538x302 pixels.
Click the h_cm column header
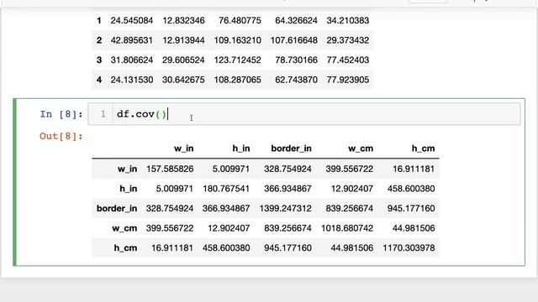(x=423, y=148)
